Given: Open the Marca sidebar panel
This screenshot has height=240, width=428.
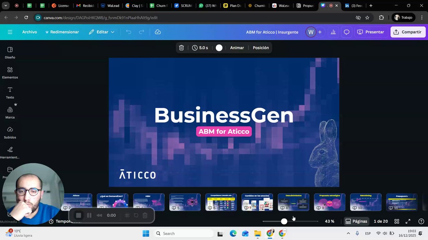Looking at the screenshot, I should [x=10, y=113].
